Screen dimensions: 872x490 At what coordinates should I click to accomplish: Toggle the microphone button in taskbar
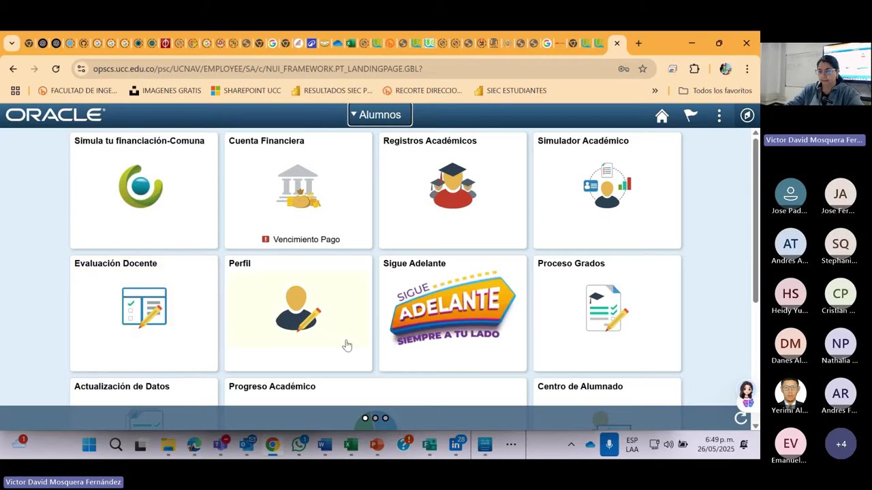click(609, 445)
